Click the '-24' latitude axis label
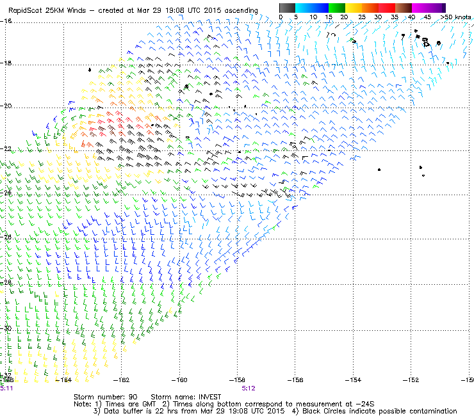Viewport: 474px width, 416px height. coord(6,193)
